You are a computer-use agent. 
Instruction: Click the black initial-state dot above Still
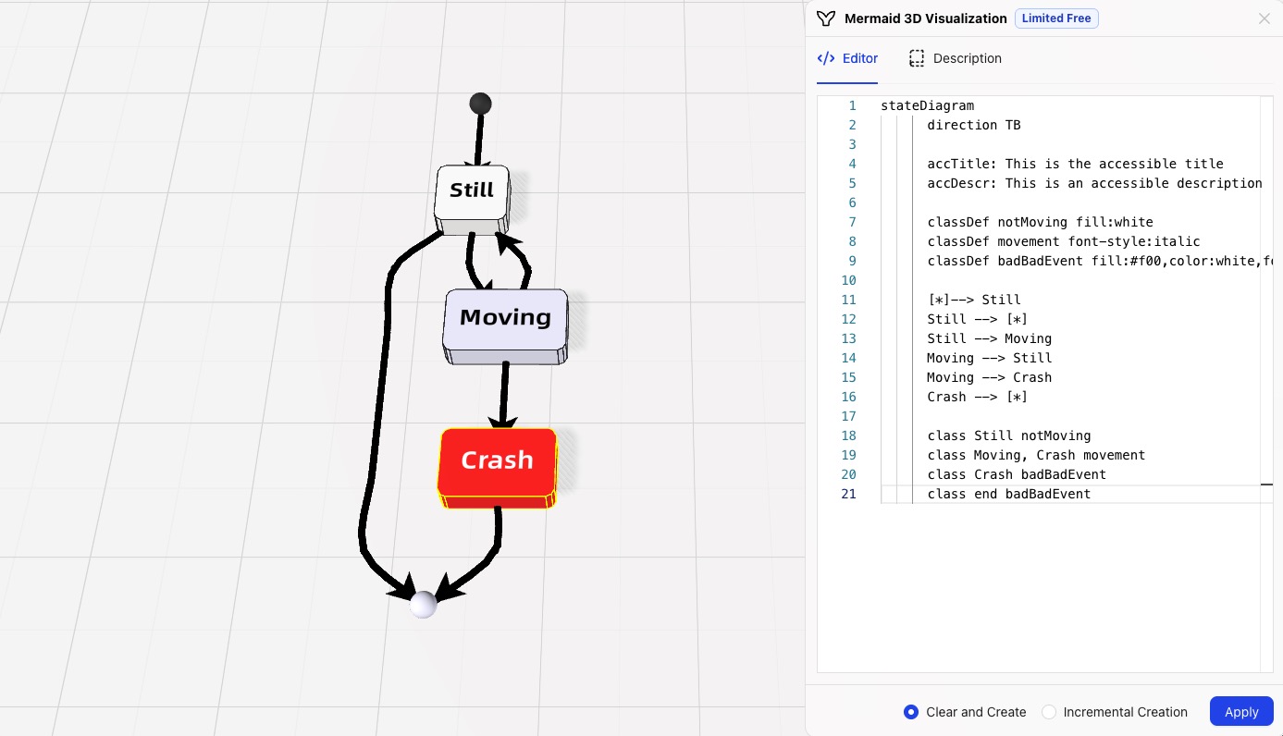pyautogui.click(x=480, y=103)
